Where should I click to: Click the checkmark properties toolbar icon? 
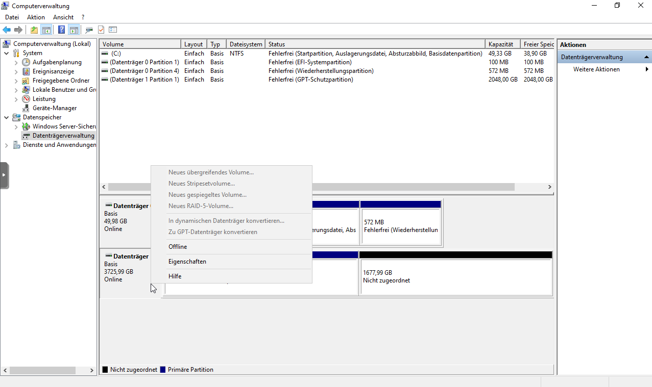point(101,30)
